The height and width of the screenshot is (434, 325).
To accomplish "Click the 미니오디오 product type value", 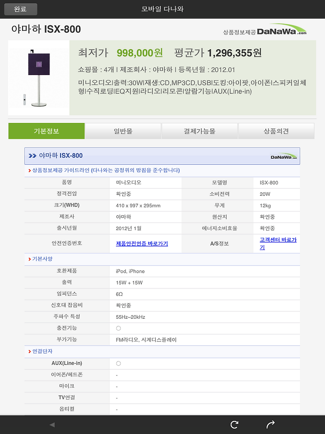I will 129,183.
